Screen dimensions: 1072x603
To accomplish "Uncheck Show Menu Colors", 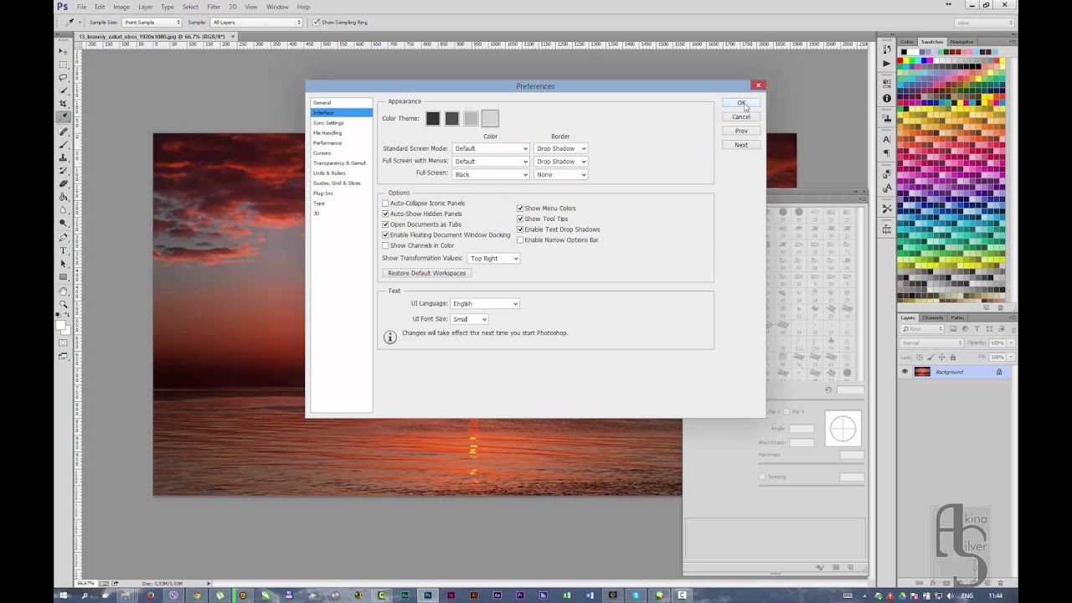I will (x=520, y=209).
